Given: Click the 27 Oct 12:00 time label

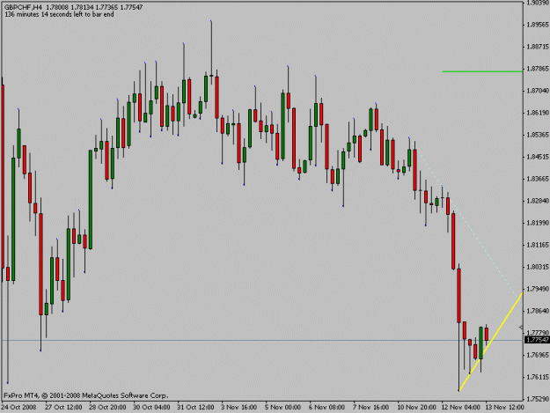Looking at the screenshot, I should click(63, 408).
